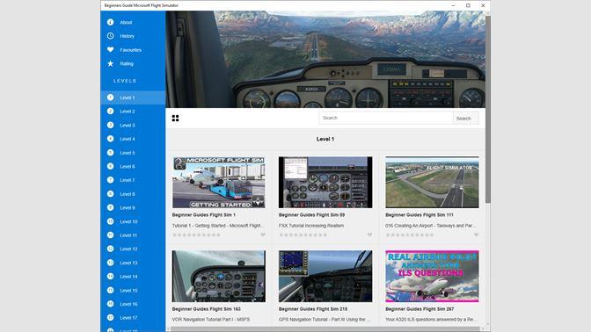Select the Level 2 number icon
The width and height of the screenshot is (591, 332).
(110, 111)
